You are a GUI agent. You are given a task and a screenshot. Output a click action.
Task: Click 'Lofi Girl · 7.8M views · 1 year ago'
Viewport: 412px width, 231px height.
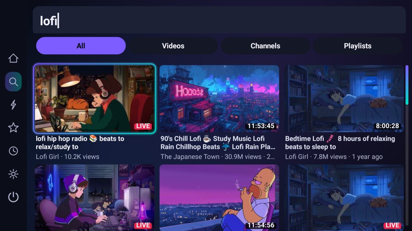(334, 157)
